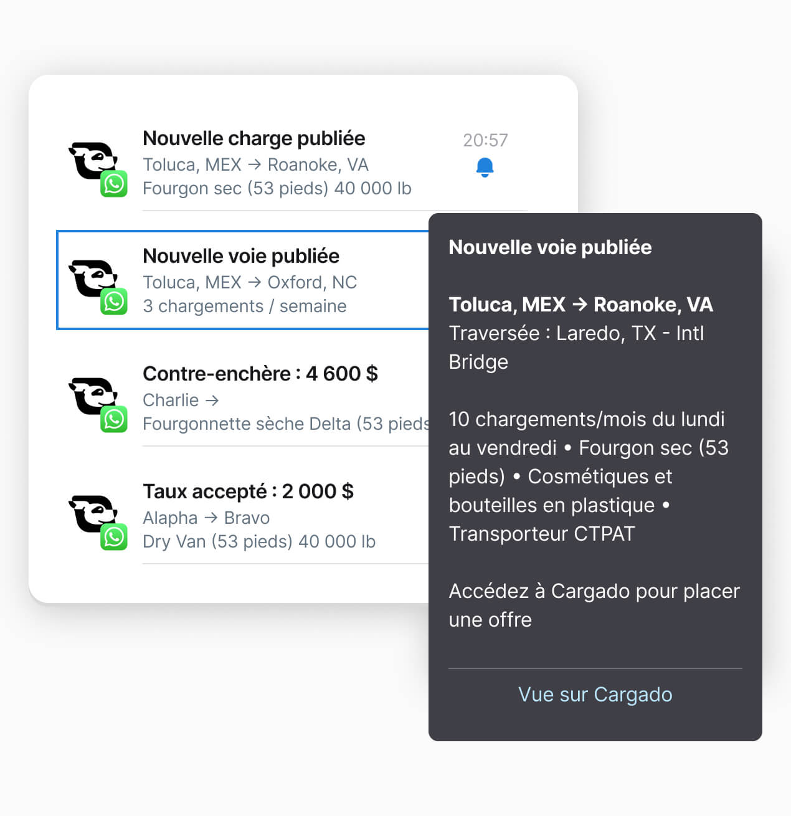Click the WhatsApp badge on Nouvelle voie publiée
The image size is (791, 816).
click(x=115, y=301)
